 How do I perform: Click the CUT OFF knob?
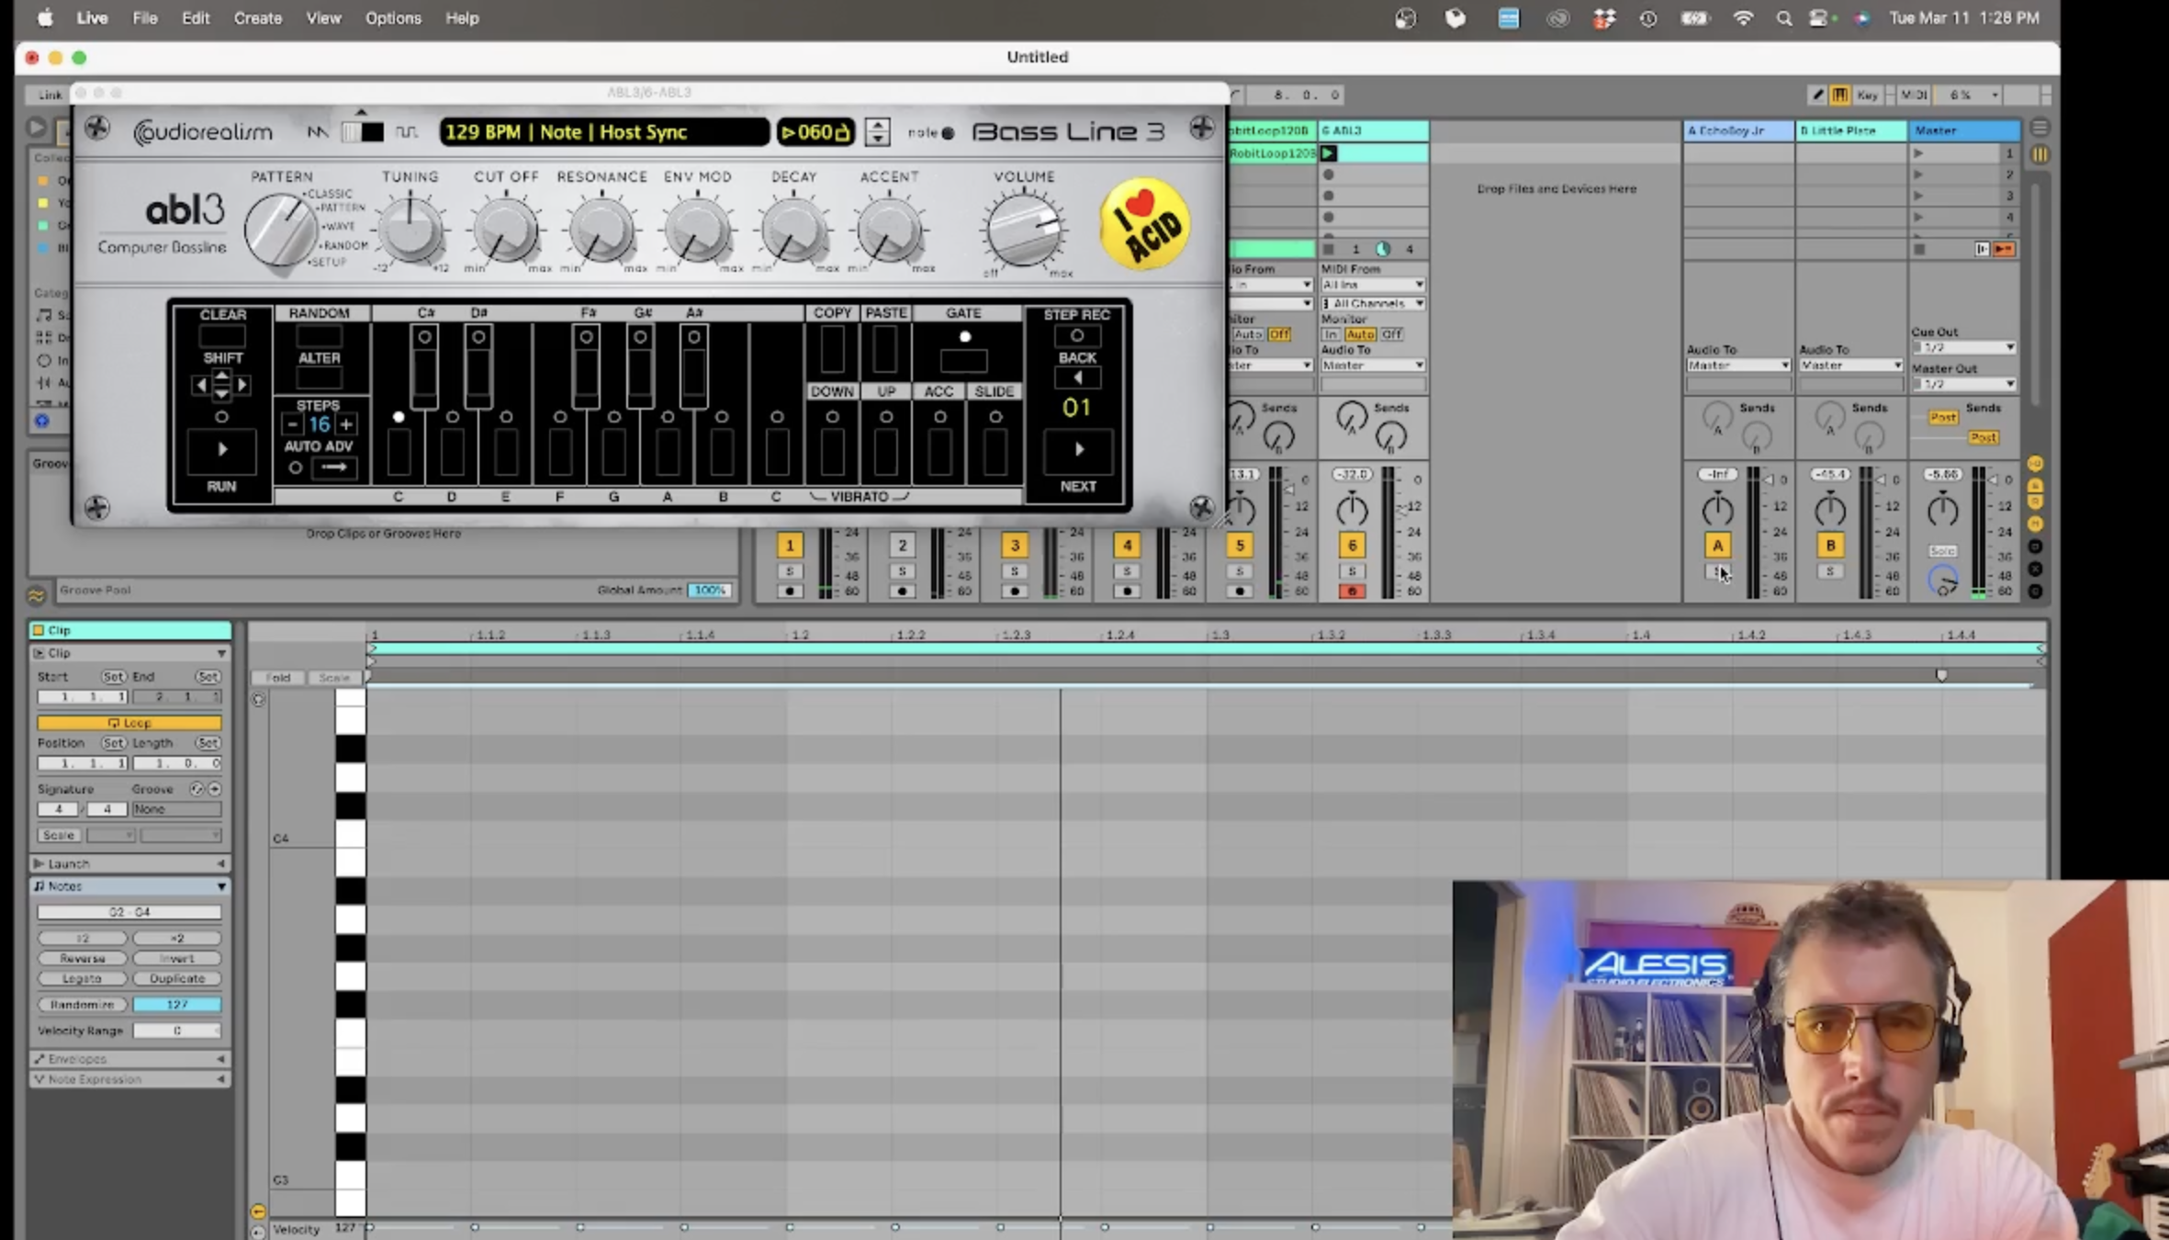click(504, 231)
